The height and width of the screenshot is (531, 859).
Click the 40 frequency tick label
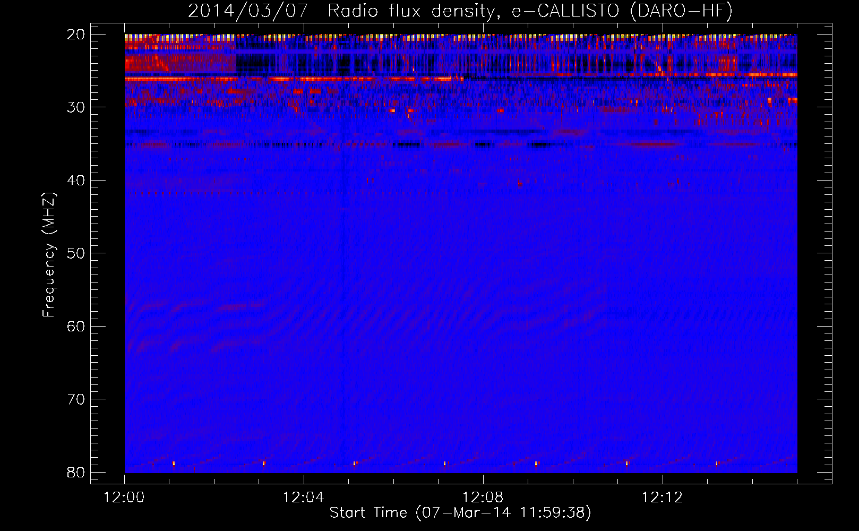coord(76,181)
